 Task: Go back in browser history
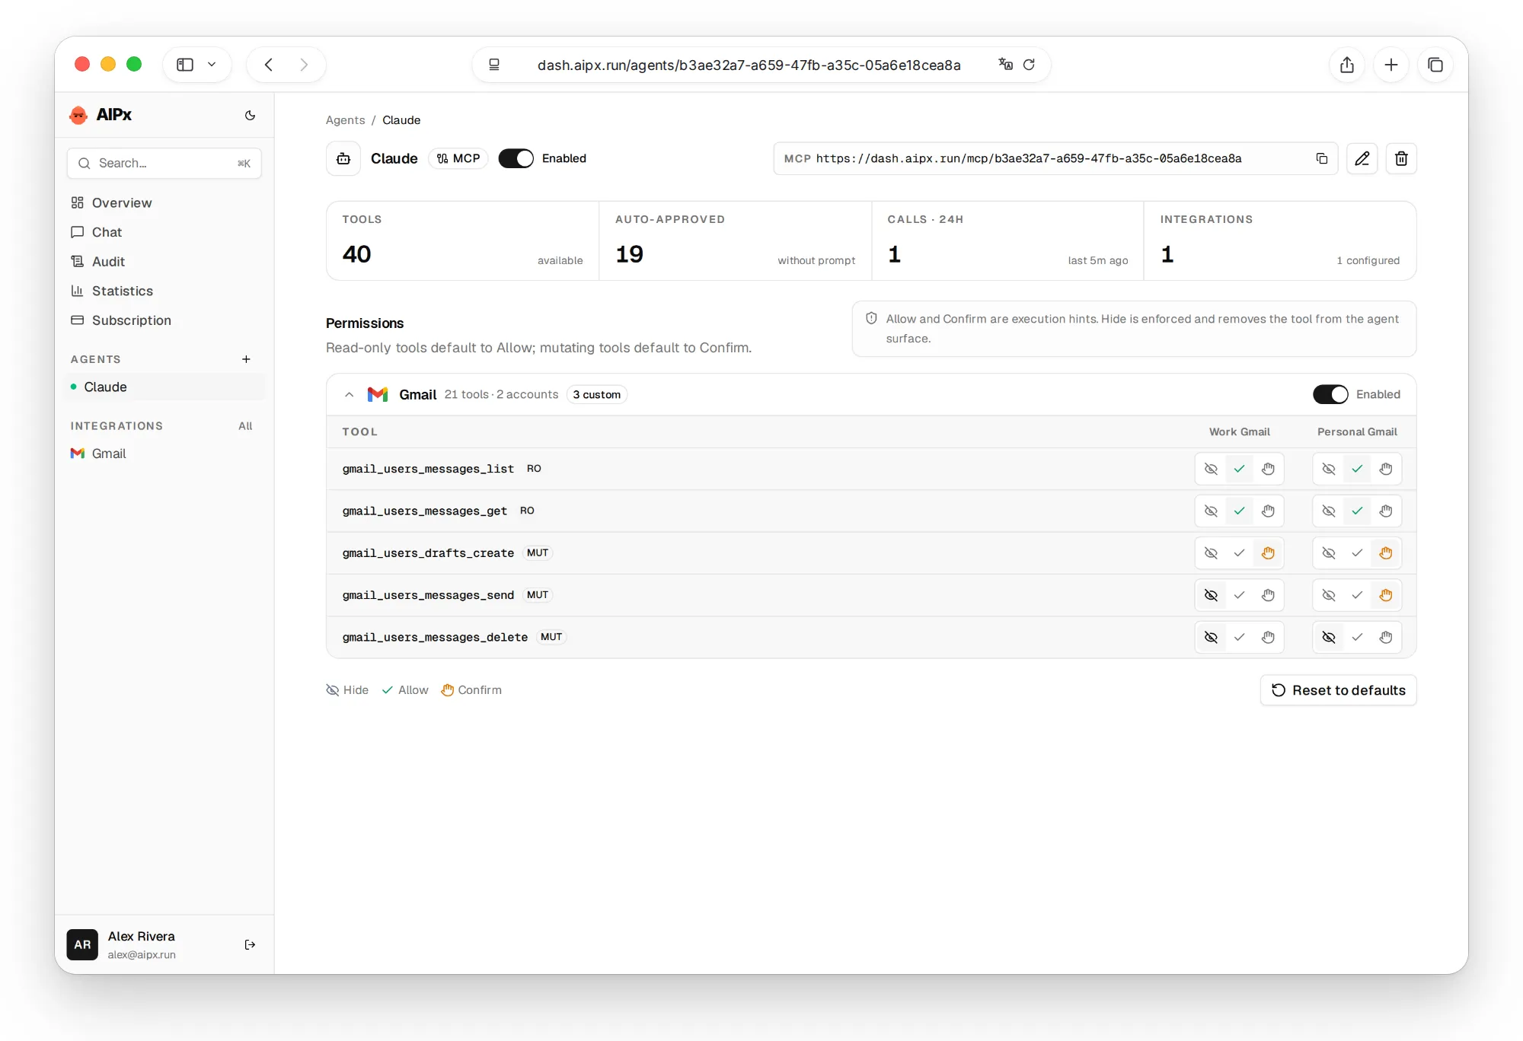tap(268, 65)
